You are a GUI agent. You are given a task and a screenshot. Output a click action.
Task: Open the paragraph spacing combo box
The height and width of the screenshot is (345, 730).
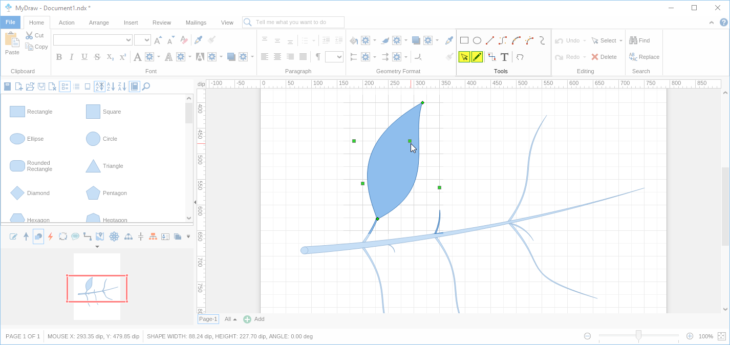(334, 57)
